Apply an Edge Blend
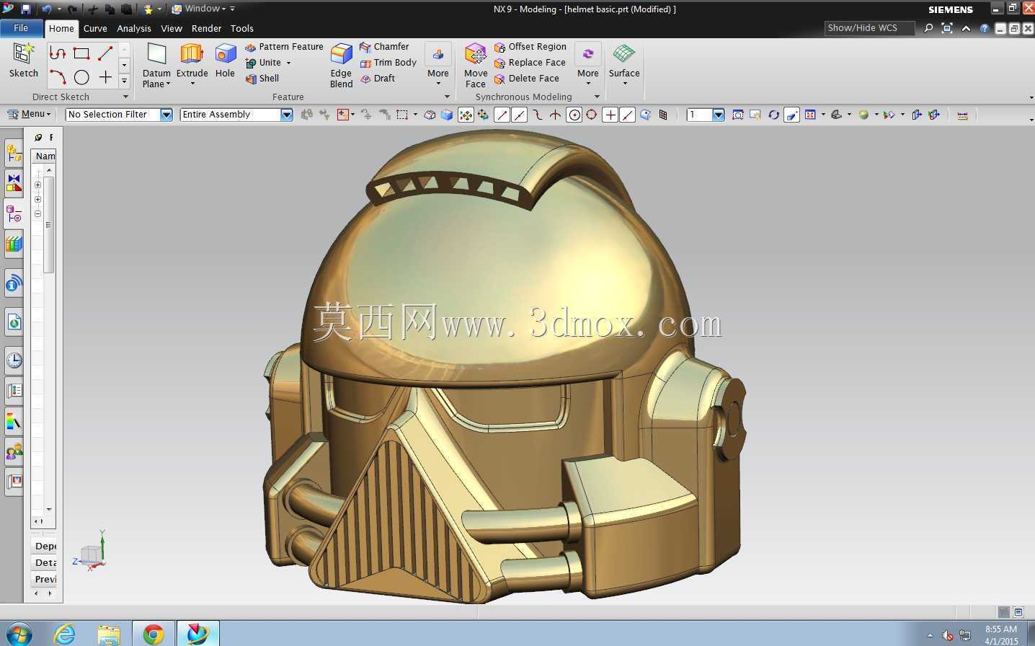 (x=341, y=65)
